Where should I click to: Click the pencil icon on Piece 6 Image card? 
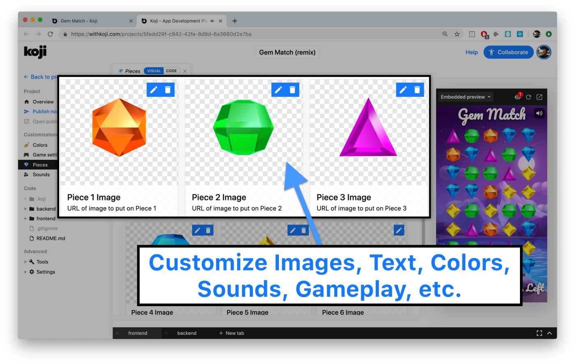coord(399,230)
